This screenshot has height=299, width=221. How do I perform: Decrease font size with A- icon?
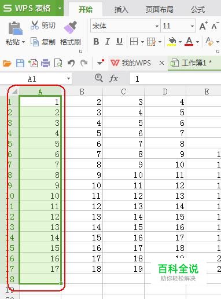tap(215, 25)
